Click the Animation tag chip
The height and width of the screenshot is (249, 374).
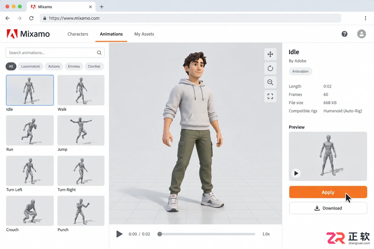tap(300, 71)
